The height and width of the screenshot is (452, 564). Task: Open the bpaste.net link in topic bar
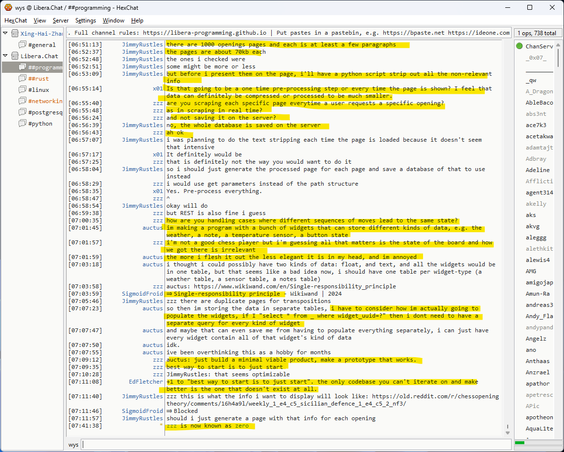pos(414,33)
